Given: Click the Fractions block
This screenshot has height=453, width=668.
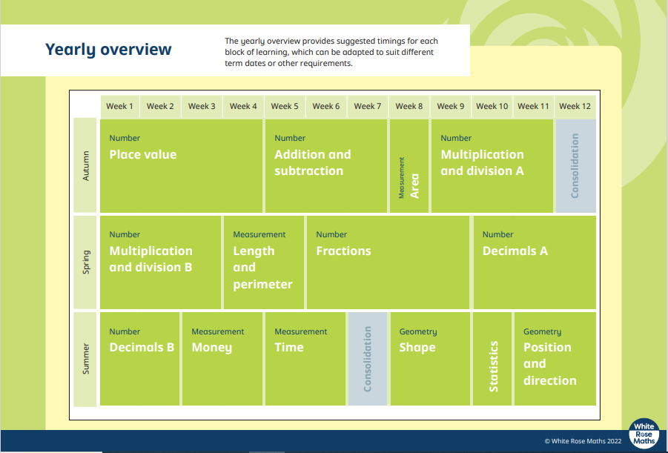Looking at the screenshot, I should [x=388, y=262].
